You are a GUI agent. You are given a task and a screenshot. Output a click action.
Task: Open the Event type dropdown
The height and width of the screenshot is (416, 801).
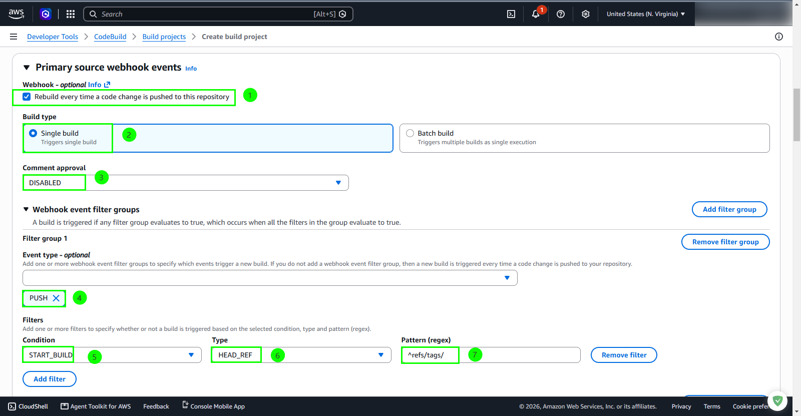270,278
